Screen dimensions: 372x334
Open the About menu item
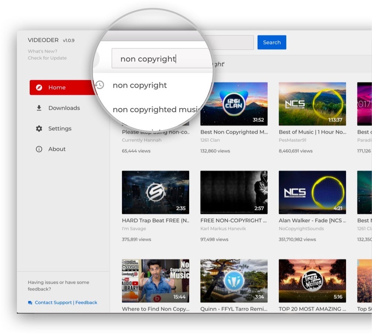coord(57,149)
